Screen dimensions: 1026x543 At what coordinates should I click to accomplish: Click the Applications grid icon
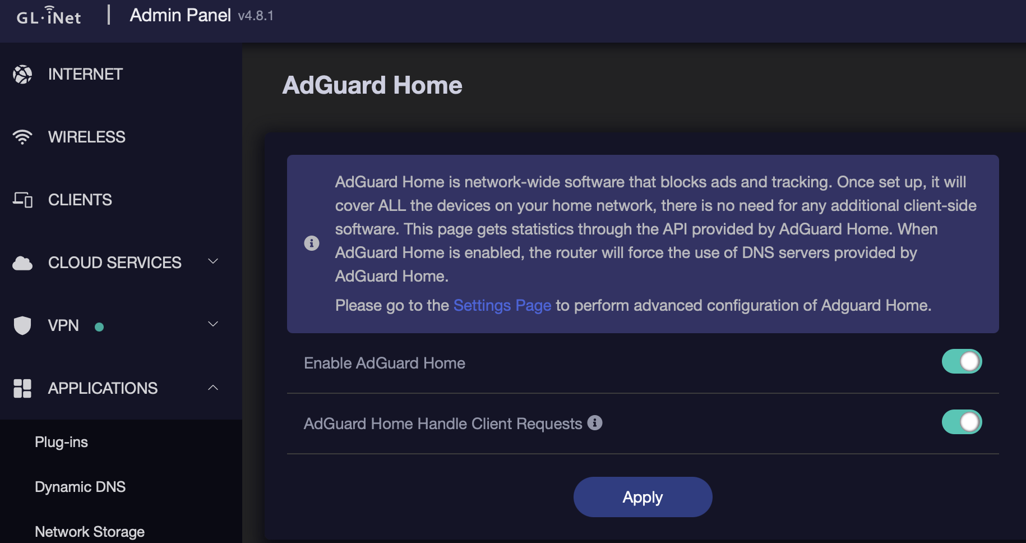click(x=22, y=388)
